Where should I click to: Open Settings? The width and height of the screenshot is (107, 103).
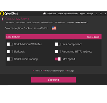coord(90,13)
